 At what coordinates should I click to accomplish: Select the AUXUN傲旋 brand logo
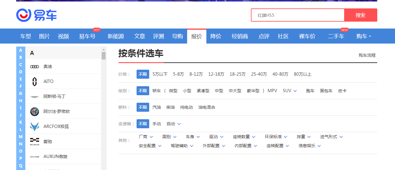click(35, 156)
